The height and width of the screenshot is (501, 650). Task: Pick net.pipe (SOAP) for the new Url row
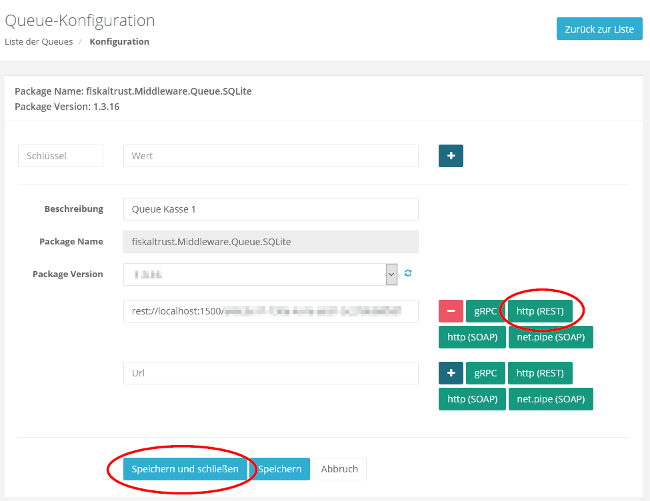(551, 399)
